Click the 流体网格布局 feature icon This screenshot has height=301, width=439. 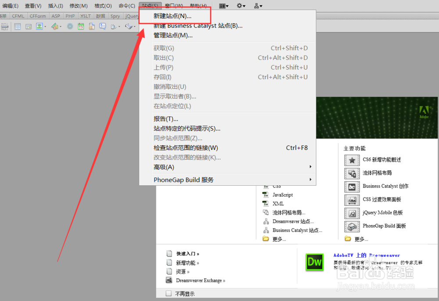pos(352,174)
